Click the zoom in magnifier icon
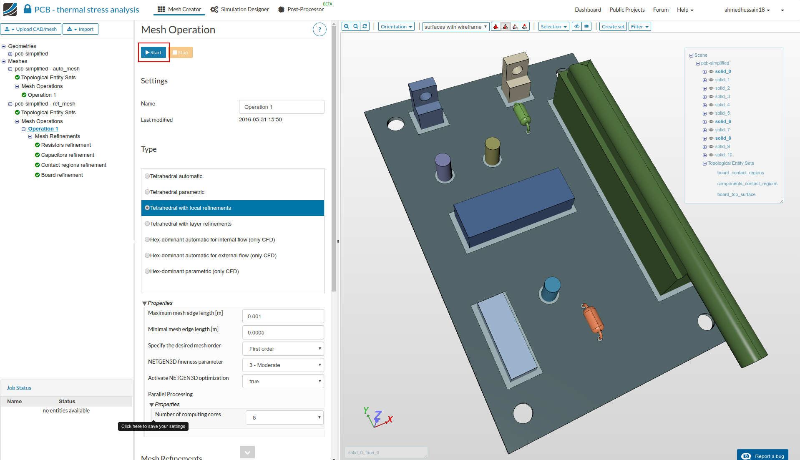The height and width of the screenshot is (460, 800). pos(346,27)
